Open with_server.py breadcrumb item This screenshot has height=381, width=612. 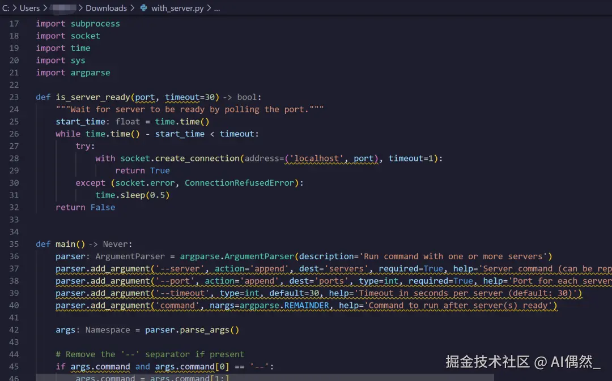click(177, 8)
